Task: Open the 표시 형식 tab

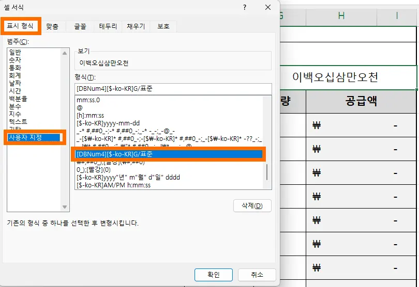Action: 20,26
